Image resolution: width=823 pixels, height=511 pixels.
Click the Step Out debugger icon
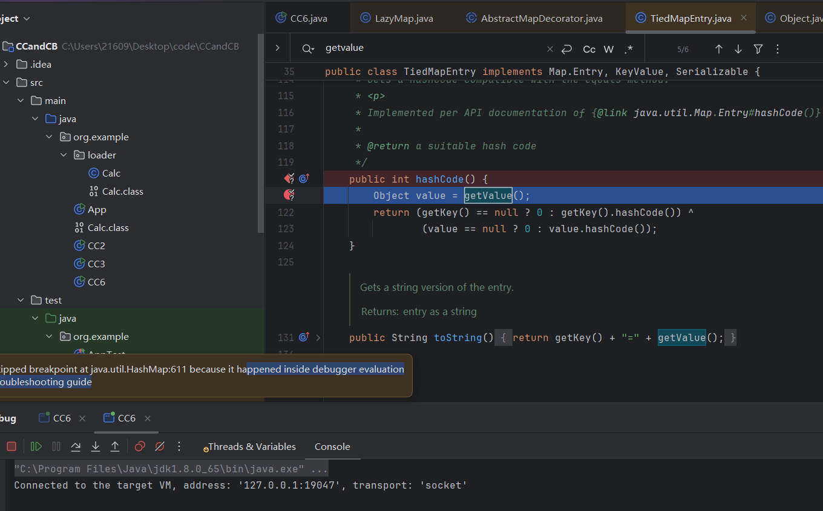click(115, 446)
